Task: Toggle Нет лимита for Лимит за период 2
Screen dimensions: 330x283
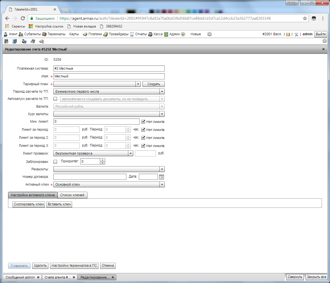Action: pos(143,138)
